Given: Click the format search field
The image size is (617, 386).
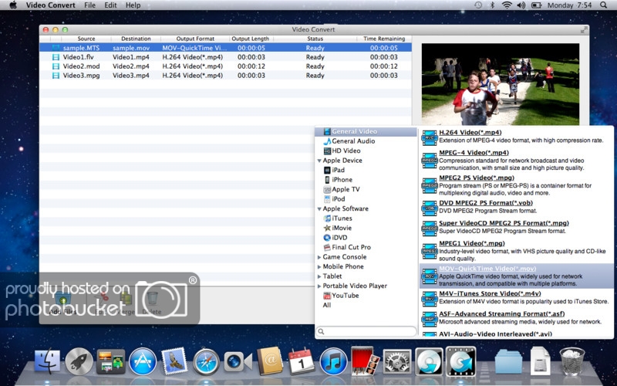Looking at the screenshot, I should pyautogui.click(x=366, y=331).
